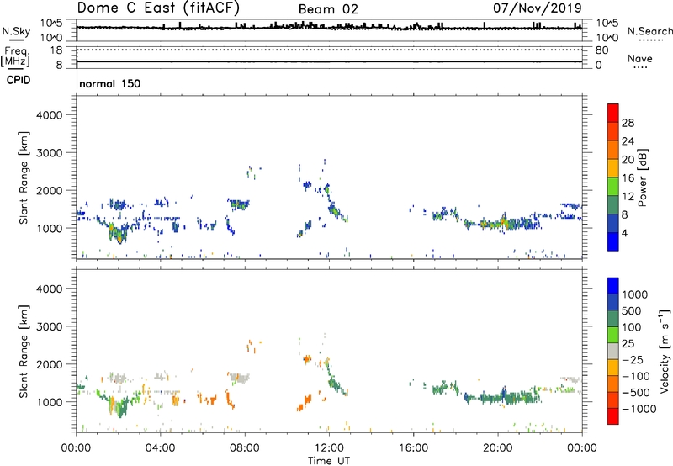This screenshot has height=466, width=673.
Task: Click the 'N.Sky' label
Action: [16, 31]
